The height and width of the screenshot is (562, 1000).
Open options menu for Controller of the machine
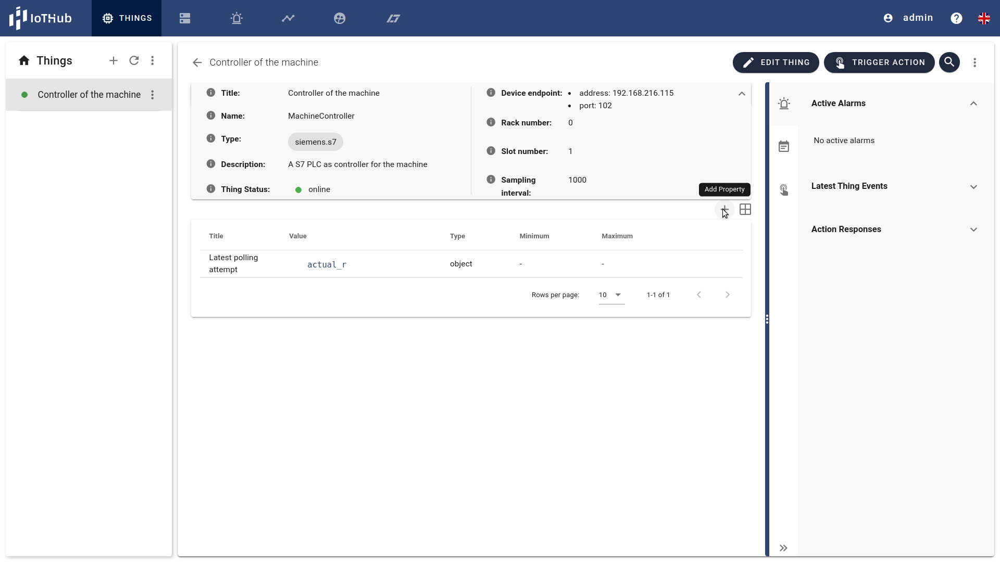click(153, 95)
